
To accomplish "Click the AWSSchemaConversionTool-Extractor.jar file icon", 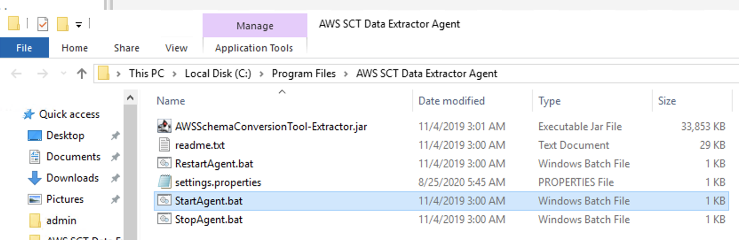I will pos(164,127).
